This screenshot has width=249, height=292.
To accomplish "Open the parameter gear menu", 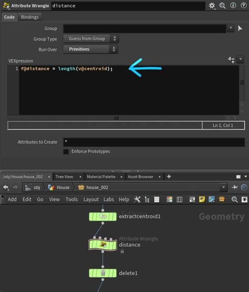I will (x=212, y=6).
